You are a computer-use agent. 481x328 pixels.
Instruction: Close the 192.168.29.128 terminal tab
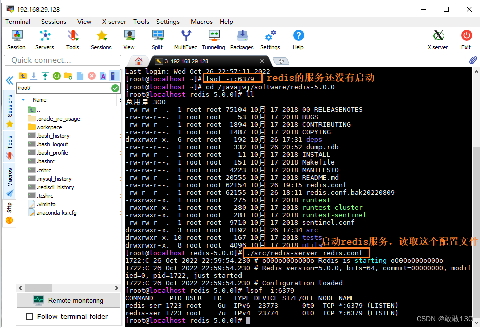pyautogui.click(x=262, y=61)
